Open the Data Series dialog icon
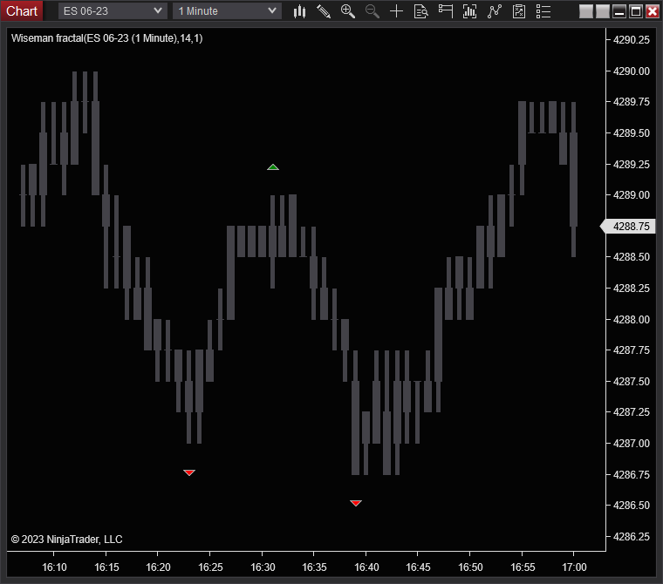 (469, 11)
